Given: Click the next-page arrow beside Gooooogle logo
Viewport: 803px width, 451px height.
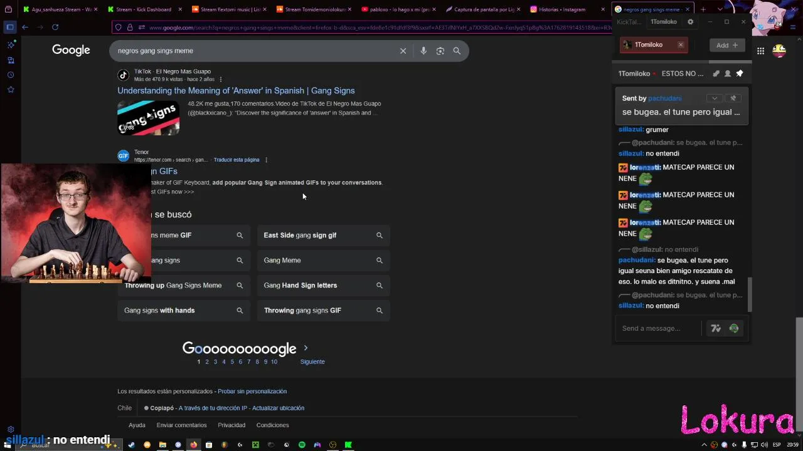Looking at the screenshot, I should pos(306,348).
